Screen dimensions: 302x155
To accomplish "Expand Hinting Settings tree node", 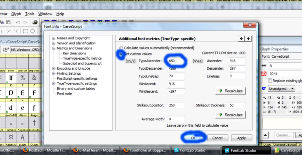I will (54, 73).
